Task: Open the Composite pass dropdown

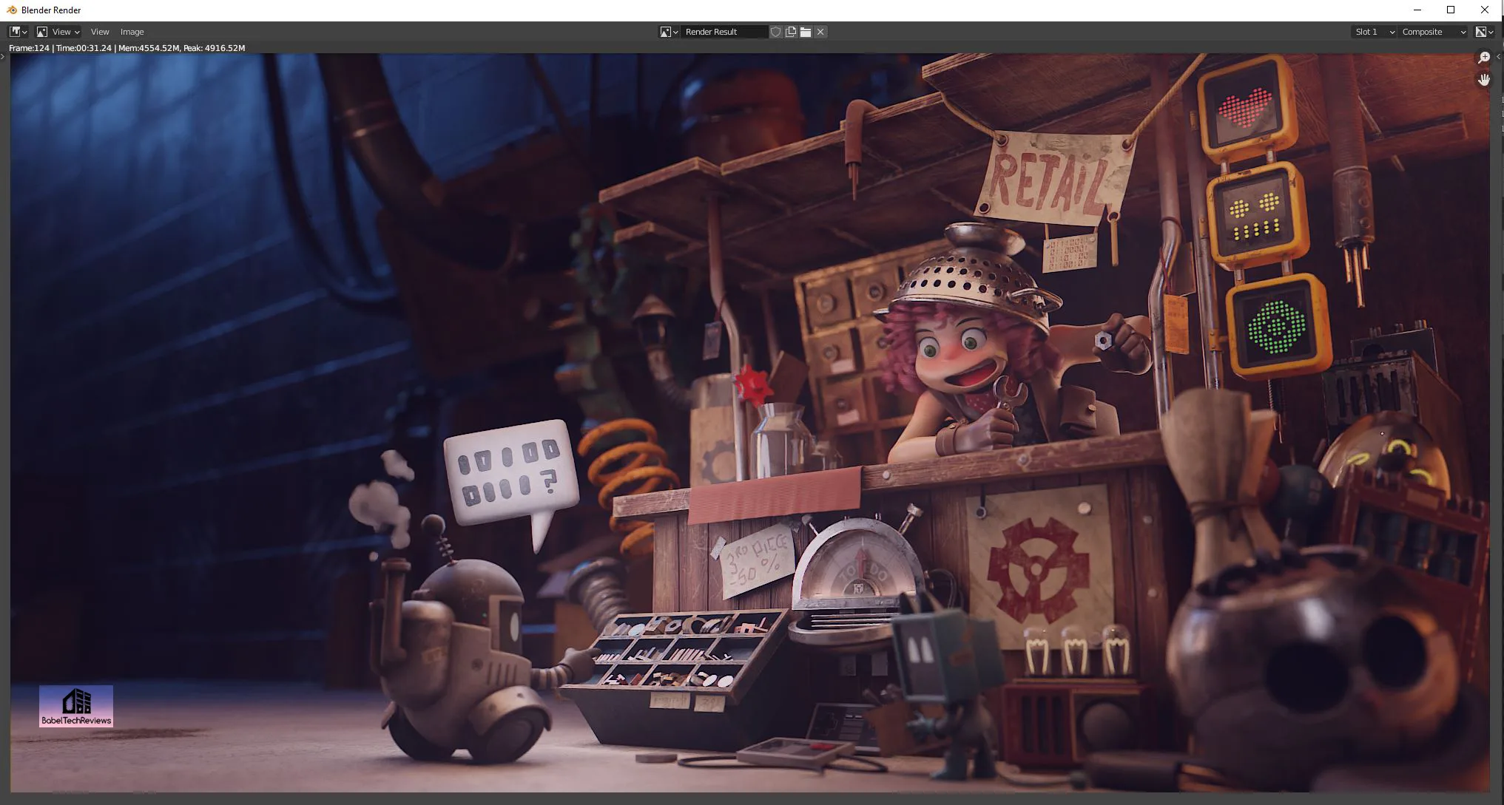Action: pos(1434,32)
